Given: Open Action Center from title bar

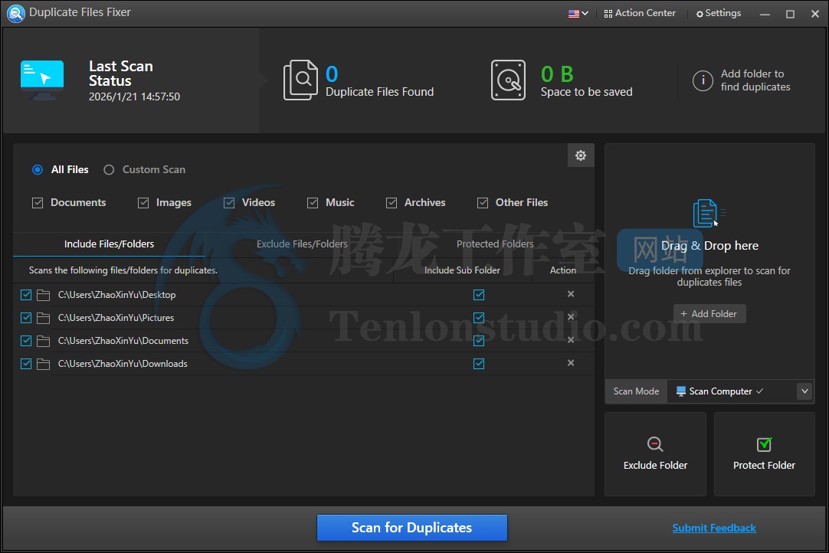Looking at the screenshot, I should (x=640, y=13).
